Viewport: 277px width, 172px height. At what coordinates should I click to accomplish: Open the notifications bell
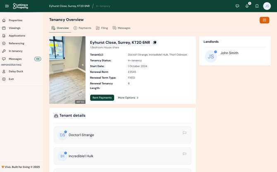pos(247,6)
